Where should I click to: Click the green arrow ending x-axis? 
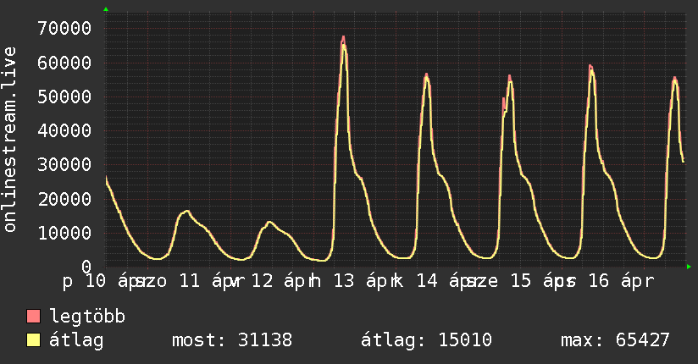click(x=689, y=267)
